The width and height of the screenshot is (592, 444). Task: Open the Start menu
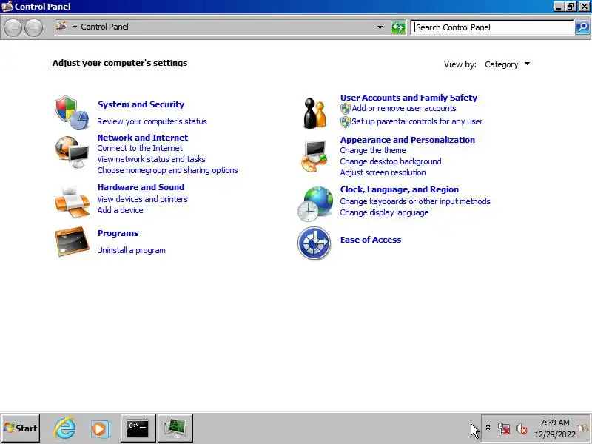(x=21, y=428)
